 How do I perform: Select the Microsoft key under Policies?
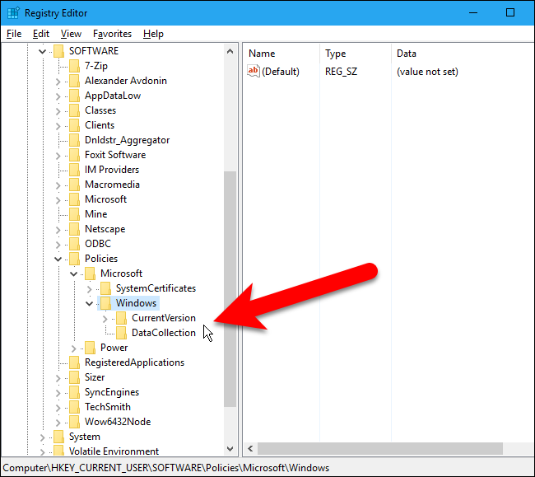pyautogui.click(x=121, y=274)
